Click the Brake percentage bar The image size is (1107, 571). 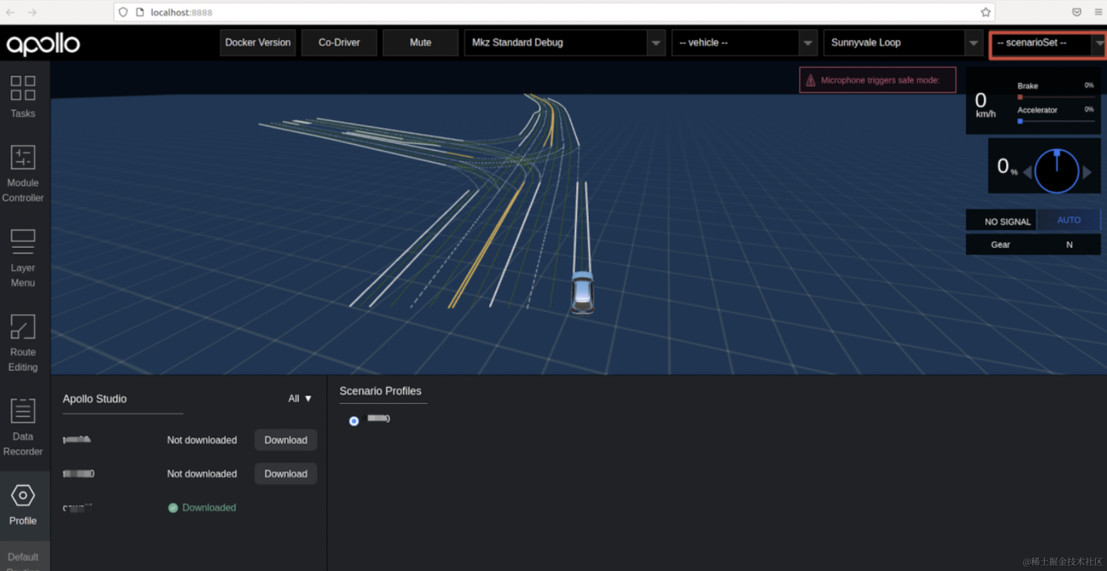pos(1056,97)
